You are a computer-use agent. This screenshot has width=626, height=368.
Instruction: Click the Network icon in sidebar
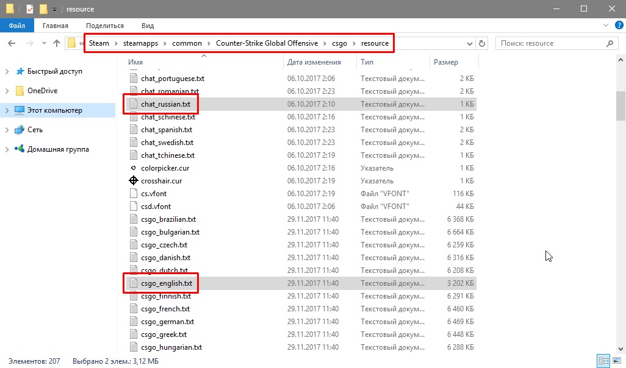pyautogui.click(x=19, y=130)
